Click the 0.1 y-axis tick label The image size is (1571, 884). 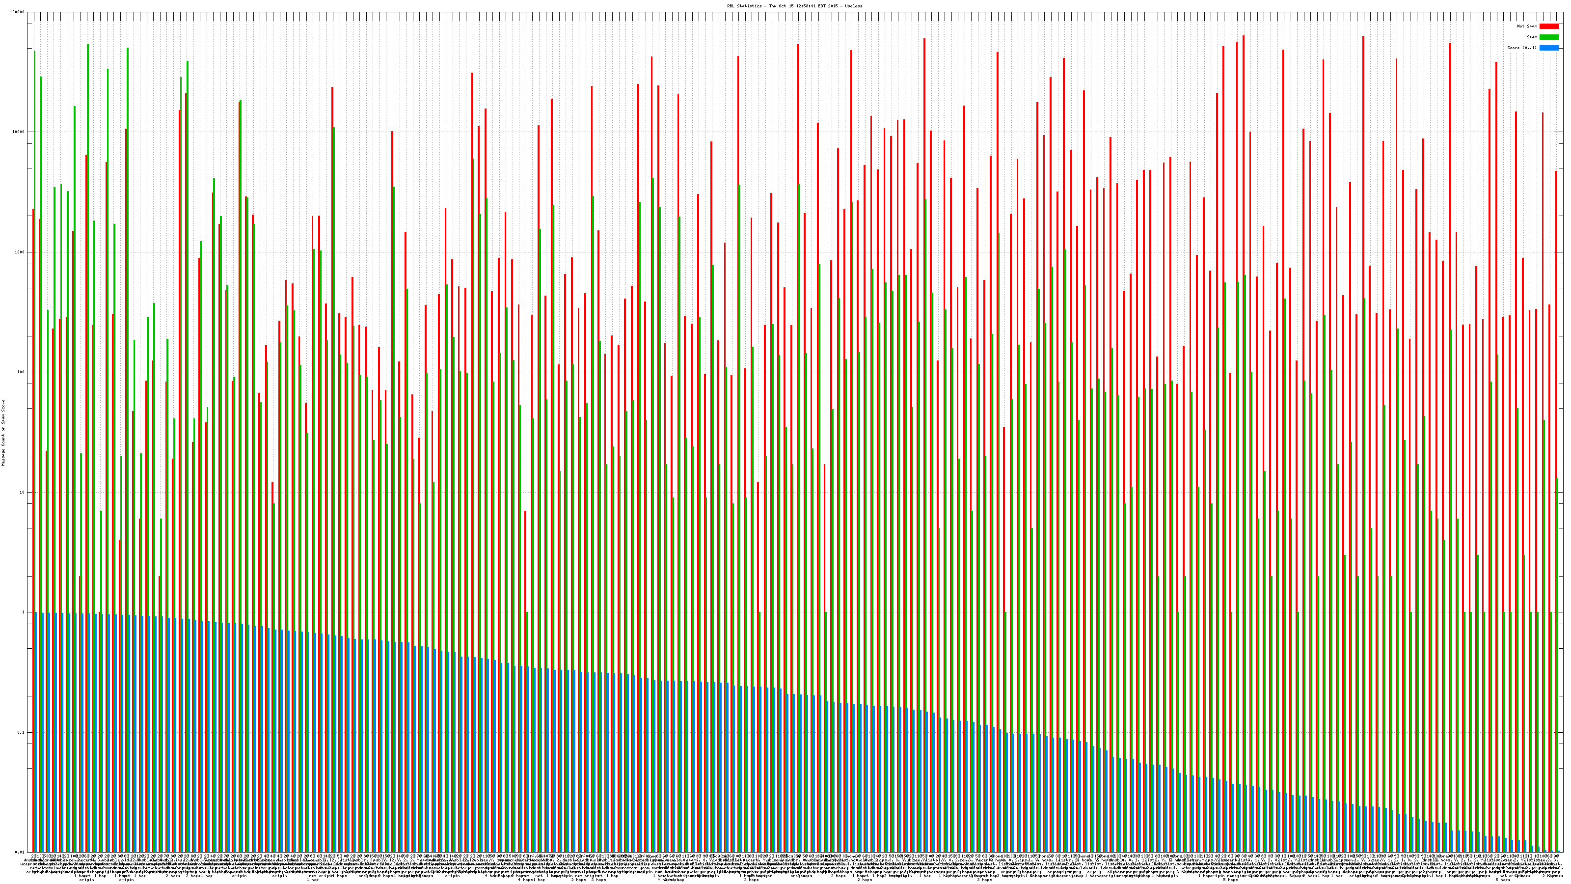pos(21,733)
